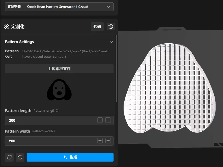Click the blue 生成 generate button
Image resolution: width=223 pixels, height=167 pixels.
pyautogui.click(x=70, y=157)
